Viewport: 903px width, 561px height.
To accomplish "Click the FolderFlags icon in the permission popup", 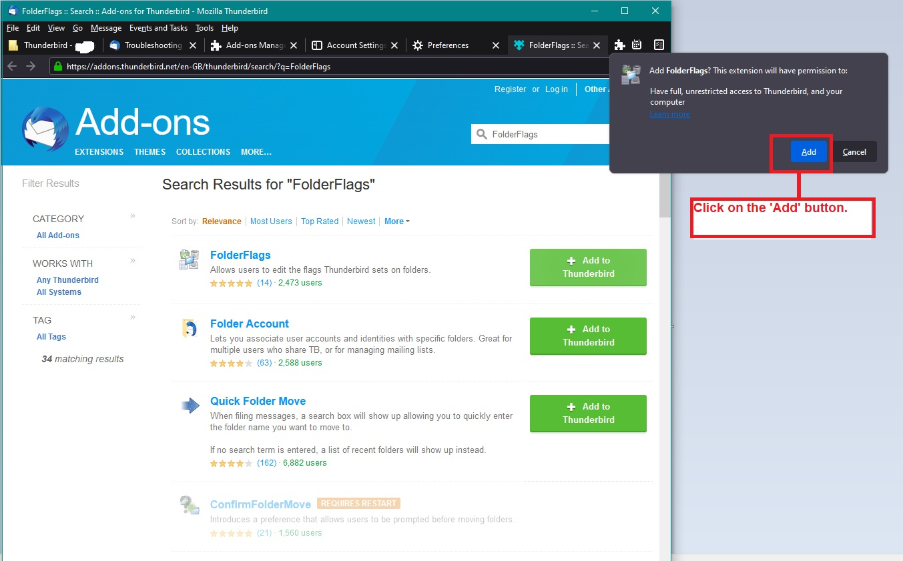I will point(631,75).
